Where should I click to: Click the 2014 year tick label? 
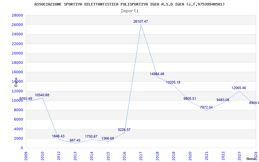92,156
